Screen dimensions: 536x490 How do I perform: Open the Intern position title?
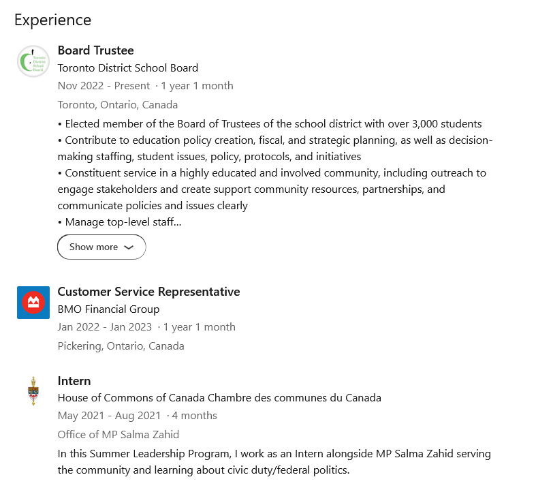74,381
